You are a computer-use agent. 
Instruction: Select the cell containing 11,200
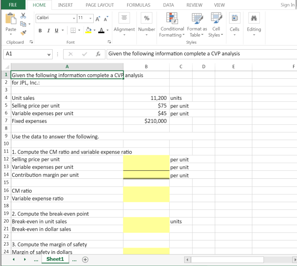coord(146,98)
